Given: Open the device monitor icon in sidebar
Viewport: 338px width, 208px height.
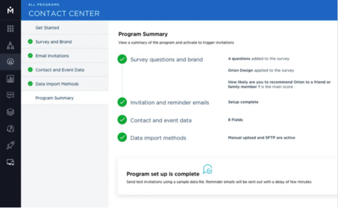Looking at the screenshot, I should click(10, 162).
